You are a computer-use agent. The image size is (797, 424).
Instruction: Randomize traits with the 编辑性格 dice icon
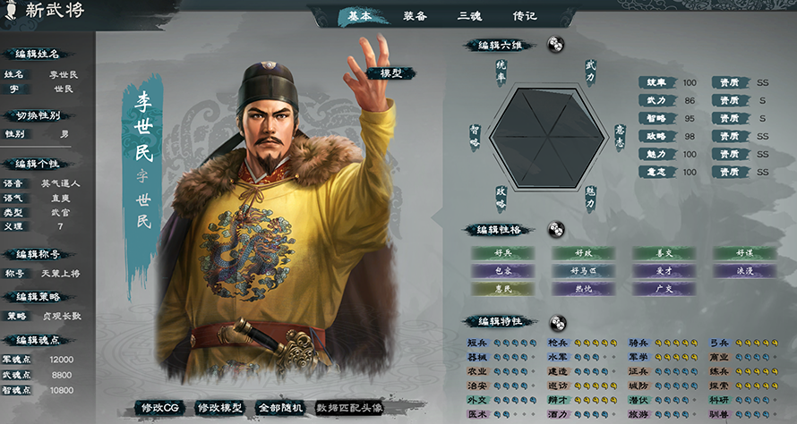pos(555,230)
